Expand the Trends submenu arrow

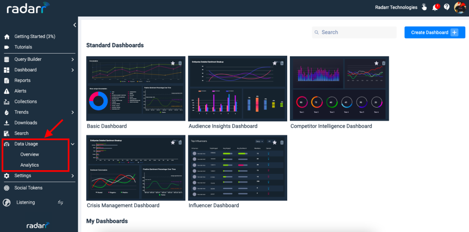[x=73, y=113]
